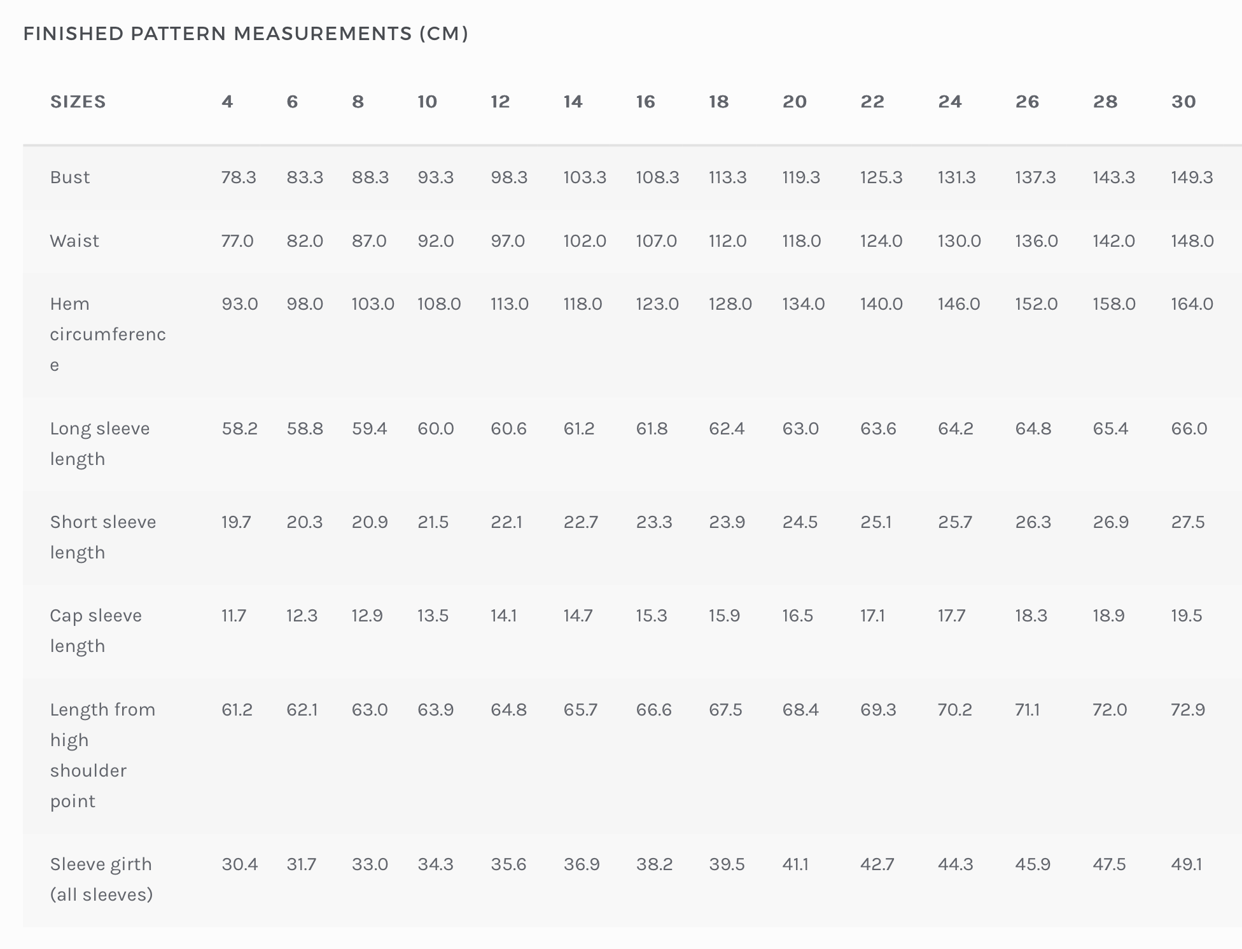Click the Bust row label
The width and height of the screenshot is (1242, 949).
(x=70, y=177)
